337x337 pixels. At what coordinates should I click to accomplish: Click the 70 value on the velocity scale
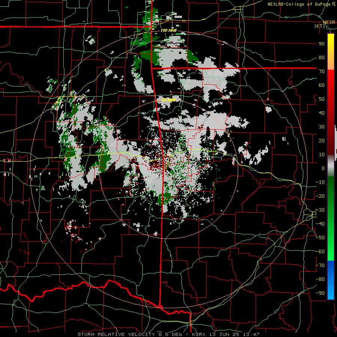pos(322,72)
